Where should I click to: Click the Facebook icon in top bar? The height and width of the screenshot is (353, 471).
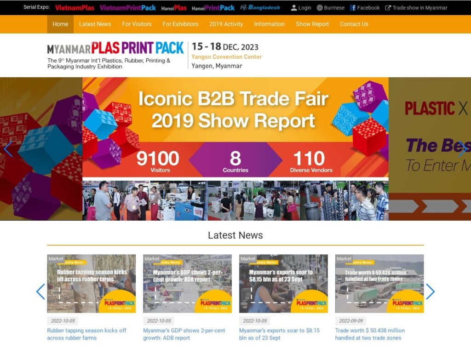pos(353,8)
